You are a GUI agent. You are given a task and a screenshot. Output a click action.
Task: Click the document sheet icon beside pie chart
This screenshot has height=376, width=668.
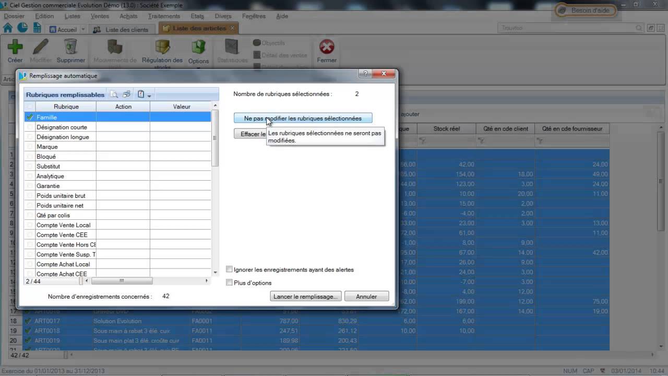coord(37,29)
